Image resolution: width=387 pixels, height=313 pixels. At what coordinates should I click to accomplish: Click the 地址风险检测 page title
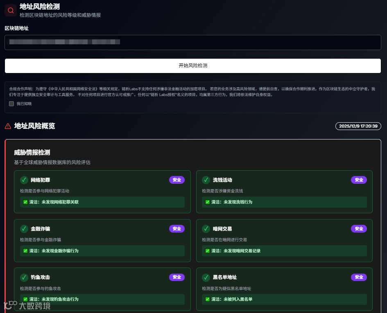coord(39,7)
